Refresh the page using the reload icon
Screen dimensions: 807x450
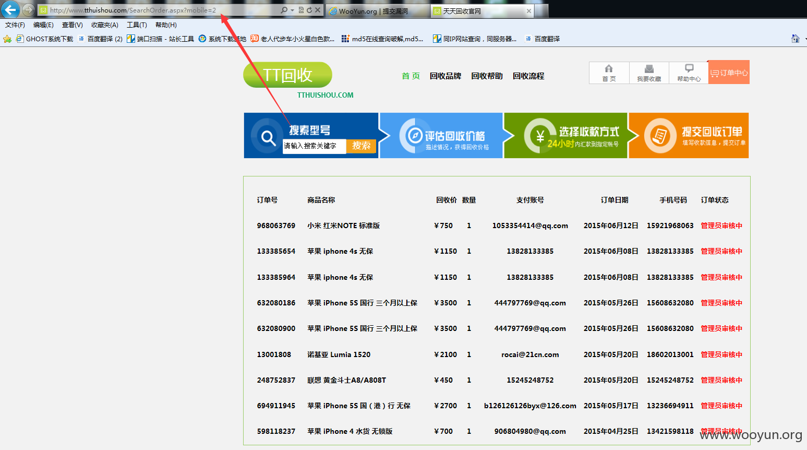(309, 10)
